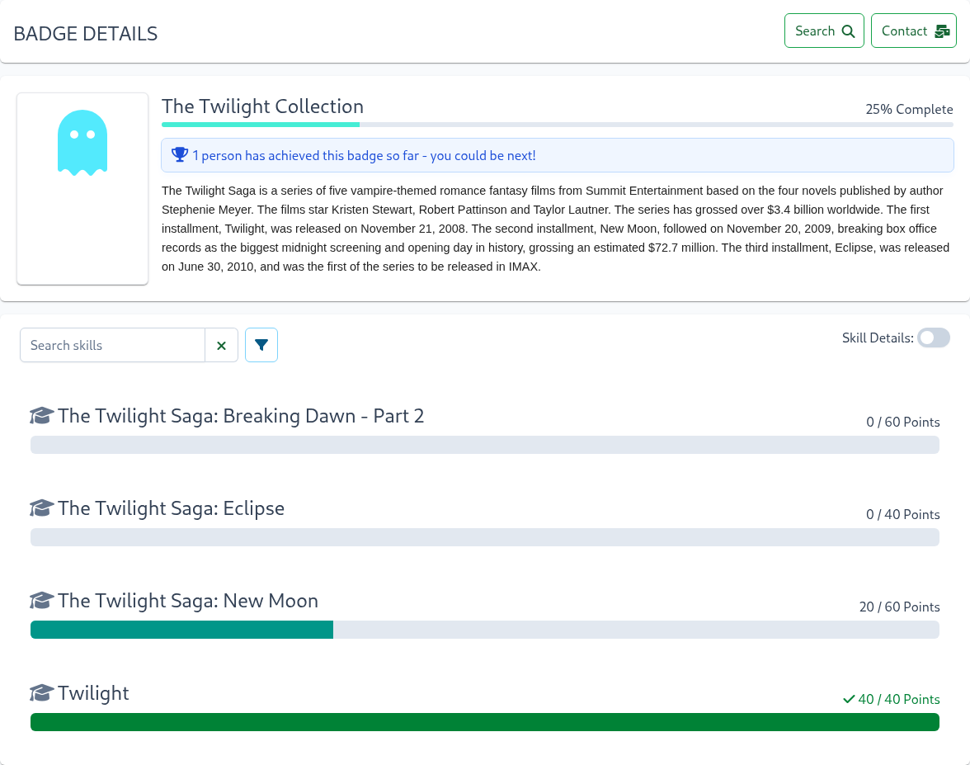The height and width of the screenshot is (765, 970).
Task: Click the badge description paragraph
Action: (x=556, y=229)
